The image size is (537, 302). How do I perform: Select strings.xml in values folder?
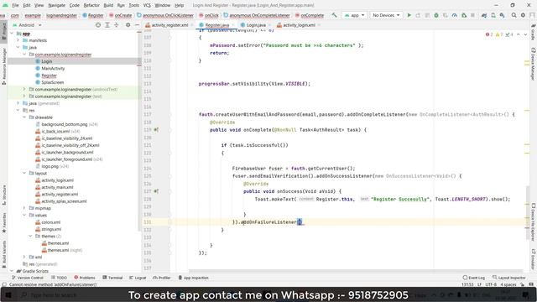[51, 229]
